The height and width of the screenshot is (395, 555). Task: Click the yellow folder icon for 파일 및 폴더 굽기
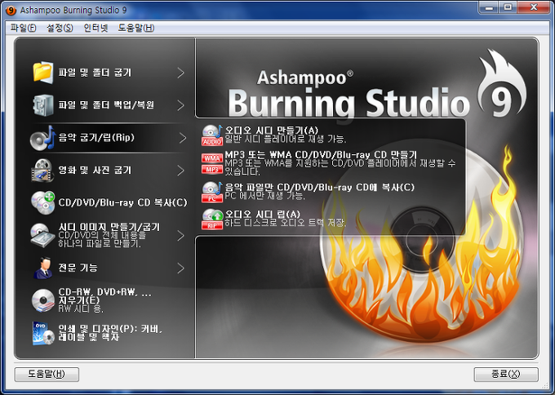[x=43, y=73]
